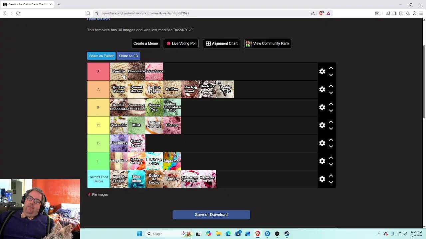This screenshot has width=426, height=239.
Task: Click the cyan Haven't Tried Before label
Action: click(x=98, y=179)
